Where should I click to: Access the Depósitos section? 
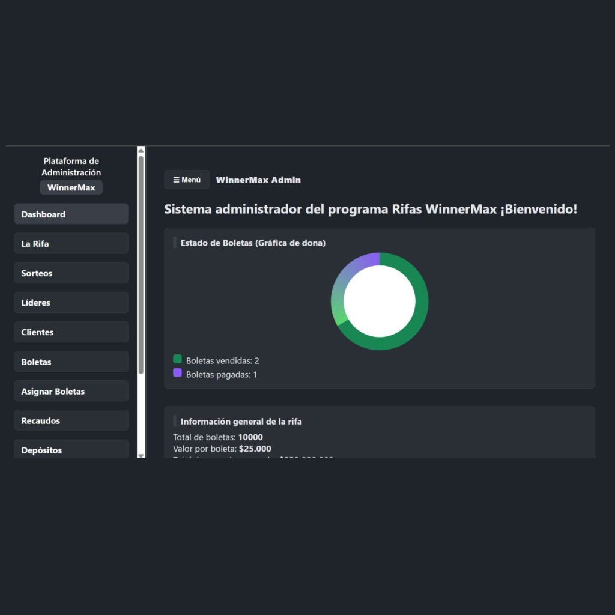click(71, 449)
